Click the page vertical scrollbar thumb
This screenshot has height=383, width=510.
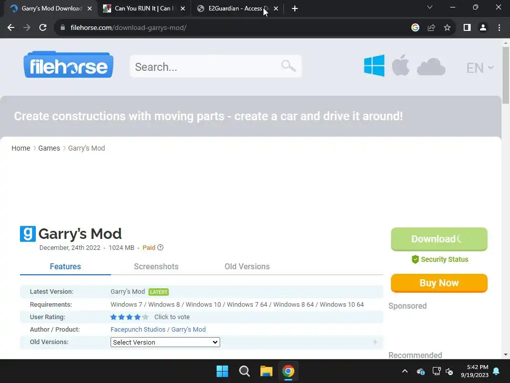(506, 75)
